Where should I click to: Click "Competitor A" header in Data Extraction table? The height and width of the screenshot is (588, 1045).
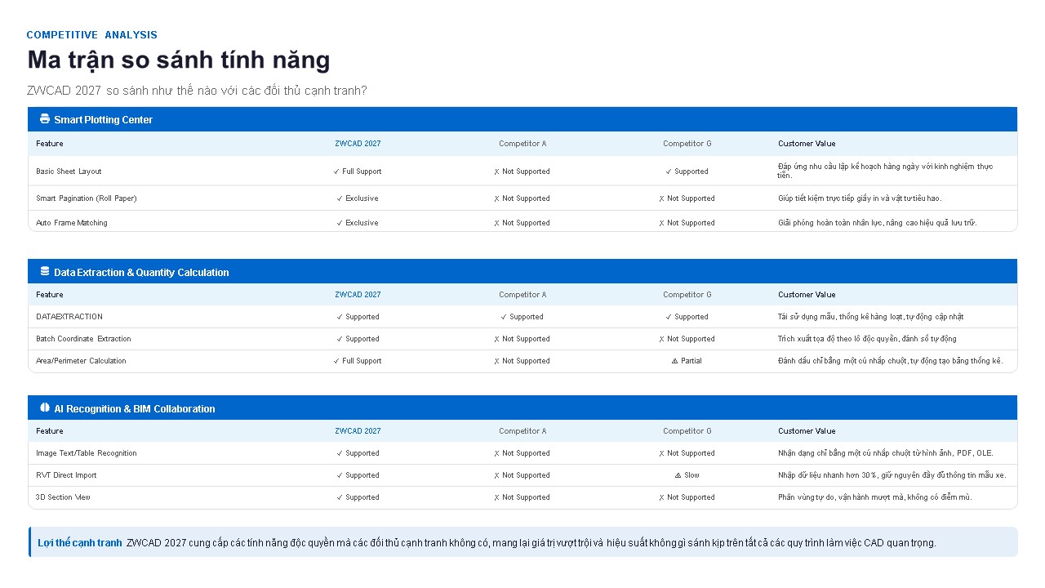click(522, 295)
